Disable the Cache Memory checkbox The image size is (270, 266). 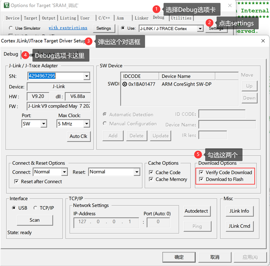151,179
